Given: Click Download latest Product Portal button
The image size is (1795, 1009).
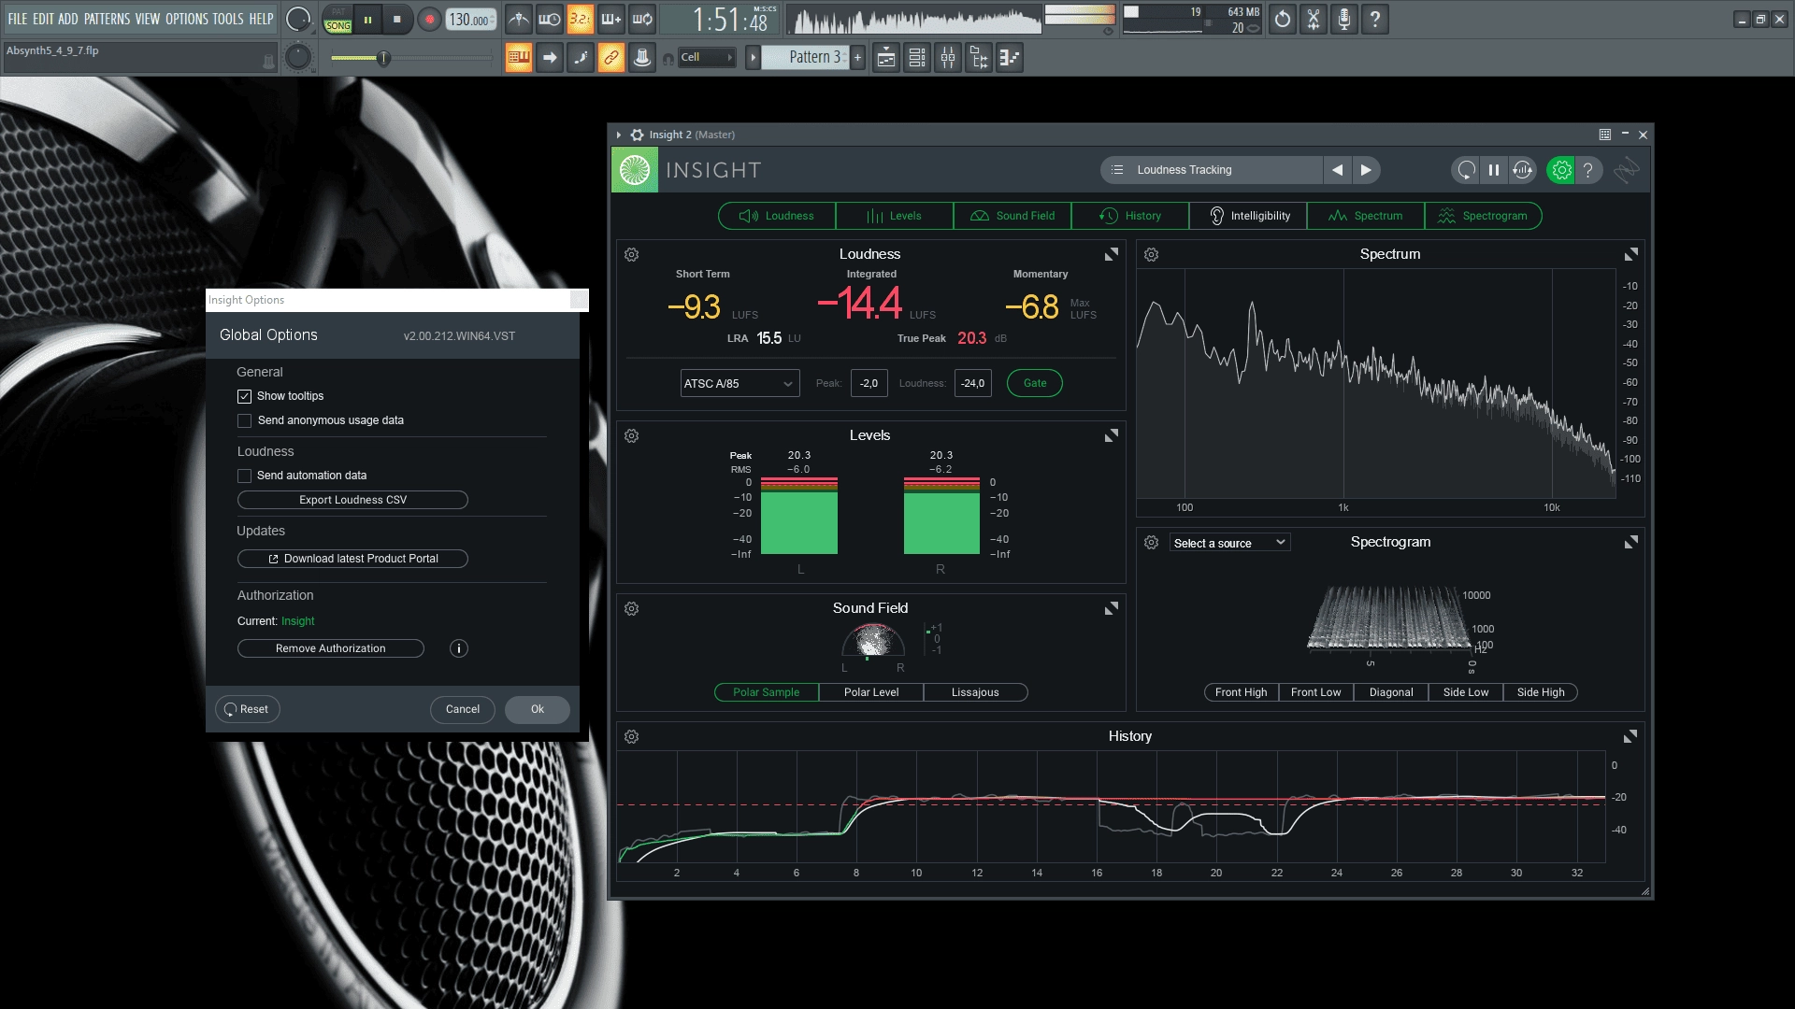Looking at the screenshot, I should 352,559.
